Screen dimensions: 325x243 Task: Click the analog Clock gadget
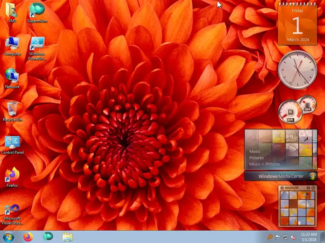(297, 70)
